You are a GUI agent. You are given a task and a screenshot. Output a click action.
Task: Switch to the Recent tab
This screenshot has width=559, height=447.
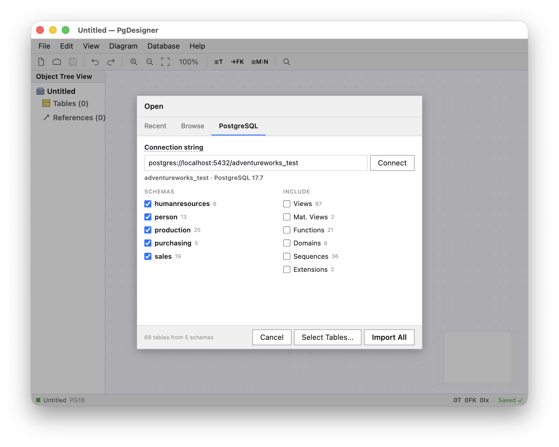[x=155, y=126]
